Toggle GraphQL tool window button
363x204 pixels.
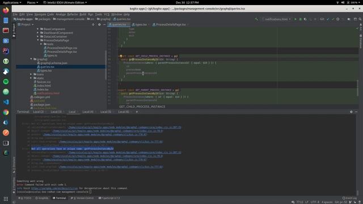pos(42,198)
